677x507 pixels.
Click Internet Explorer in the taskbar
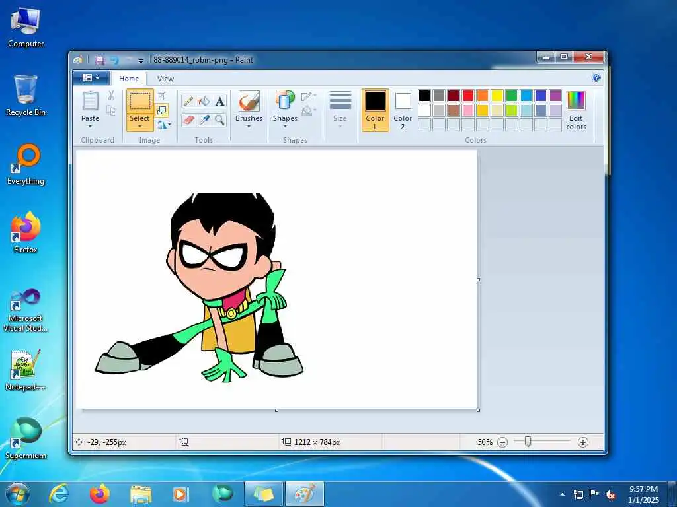click(x=59, y=494)
